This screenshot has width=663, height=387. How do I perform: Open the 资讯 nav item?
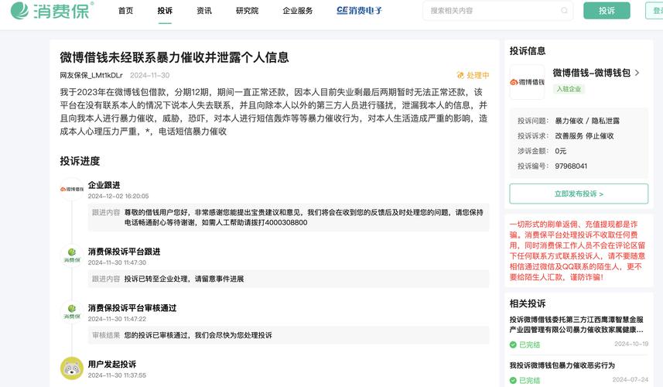coord(204,11)
